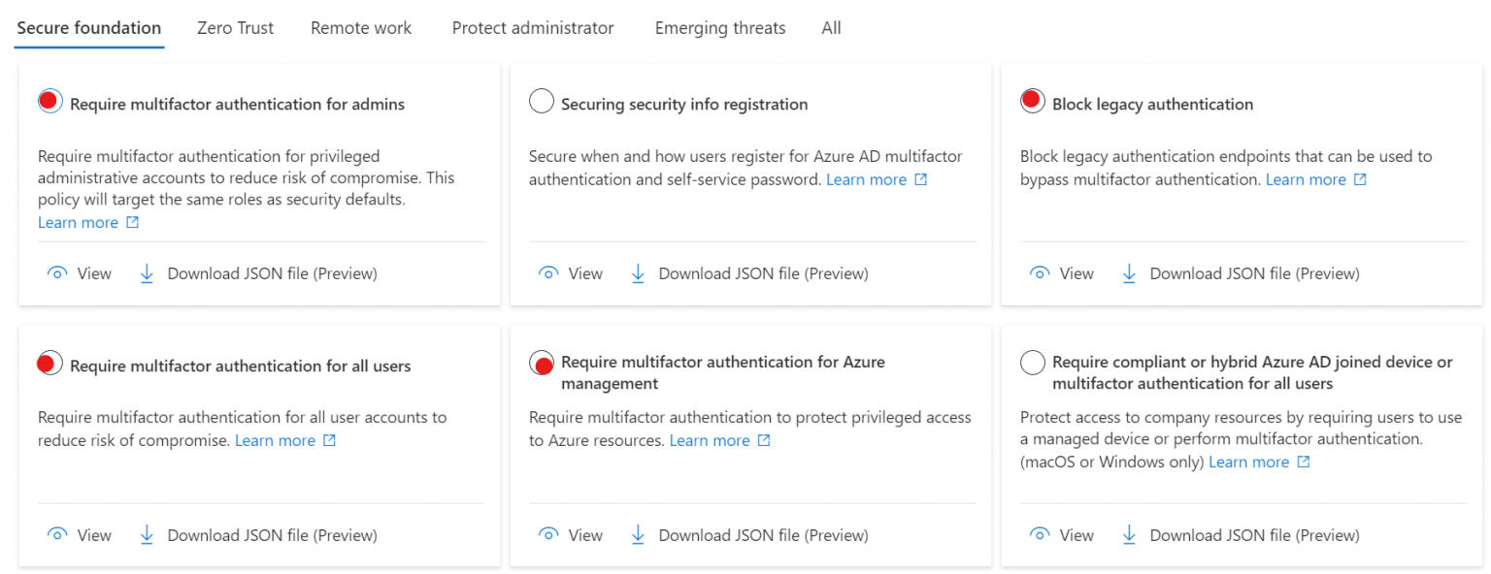Open the Protect administrator tab
Screen dimensions: 1491x574
coord(532,27)
